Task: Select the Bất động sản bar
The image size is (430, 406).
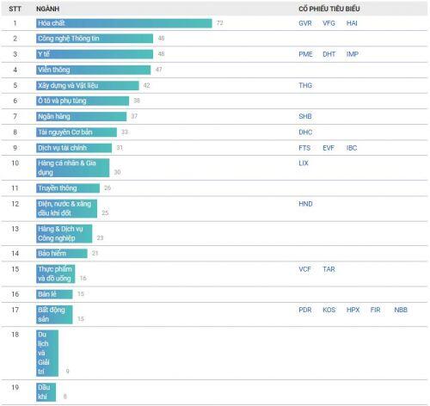Action: 54,315
